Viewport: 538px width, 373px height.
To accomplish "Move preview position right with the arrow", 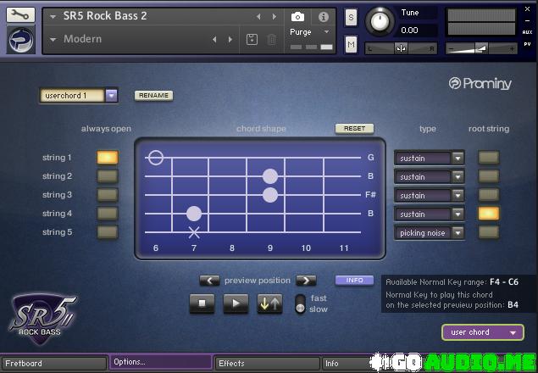I will pos(306,281).
